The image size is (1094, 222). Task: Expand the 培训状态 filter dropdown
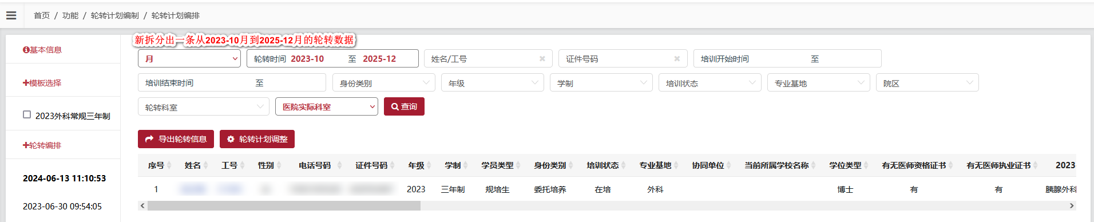coord(710,82)
